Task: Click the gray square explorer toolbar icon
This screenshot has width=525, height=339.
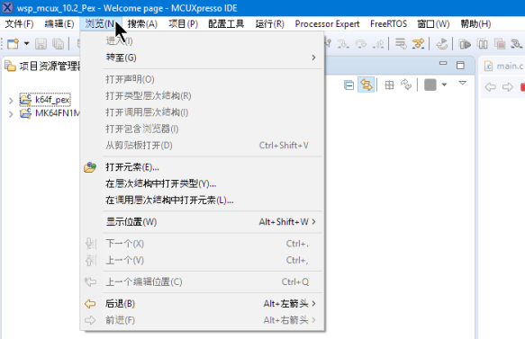Action: (x=430, y=85)
